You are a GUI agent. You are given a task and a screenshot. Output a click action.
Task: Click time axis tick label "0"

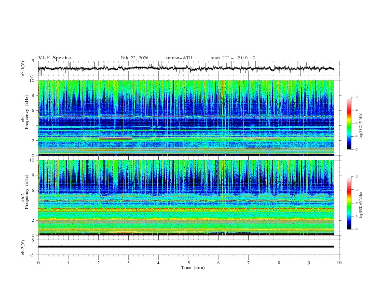point(38,263)
